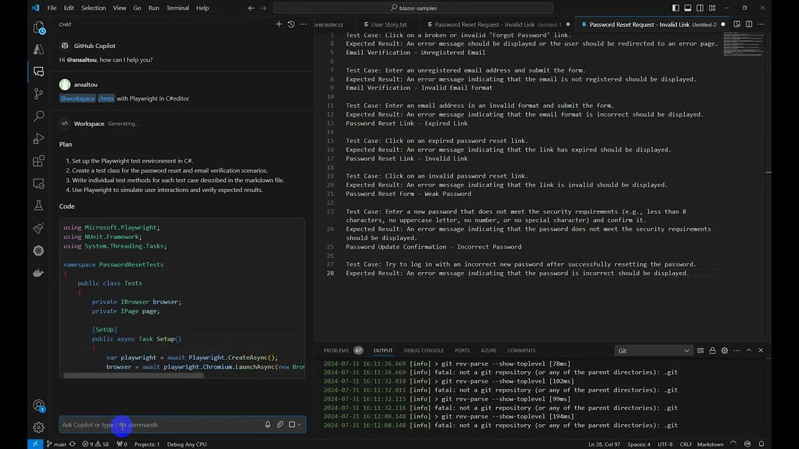799x449 pixels.
Task: Open output panel settings gear
Action: [725, 350]
